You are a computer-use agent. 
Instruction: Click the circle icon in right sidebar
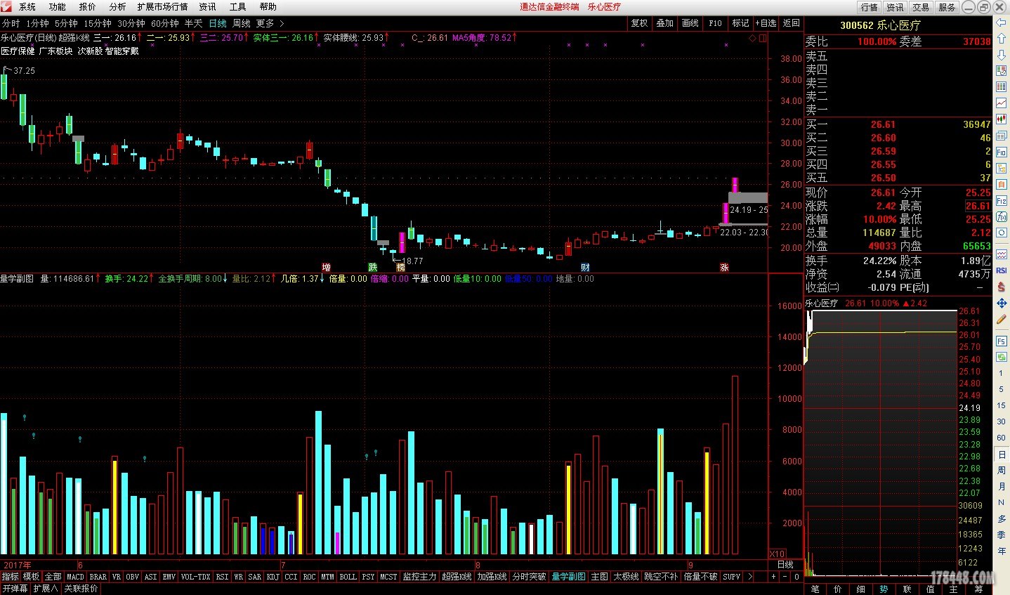click(1001, 233)
